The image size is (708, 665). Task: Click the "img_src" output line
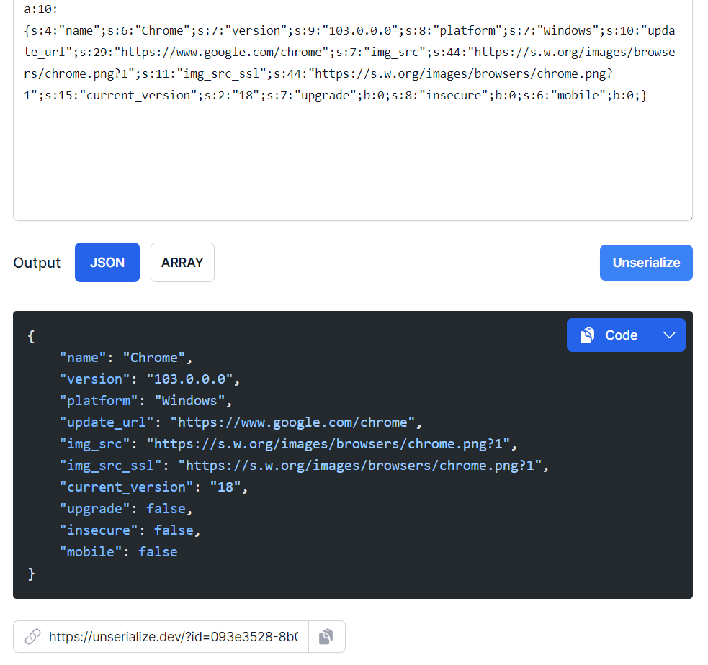click(x=288, y=444)
